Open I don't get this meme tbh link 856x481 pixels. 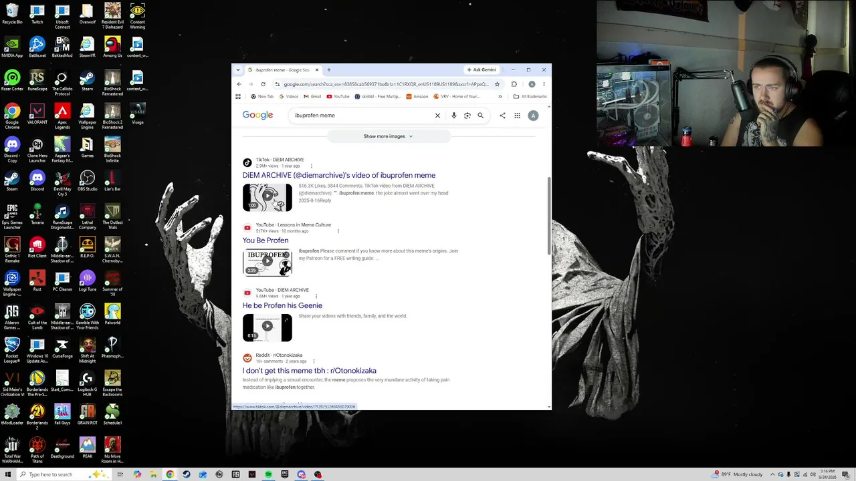tap(310, 371)
